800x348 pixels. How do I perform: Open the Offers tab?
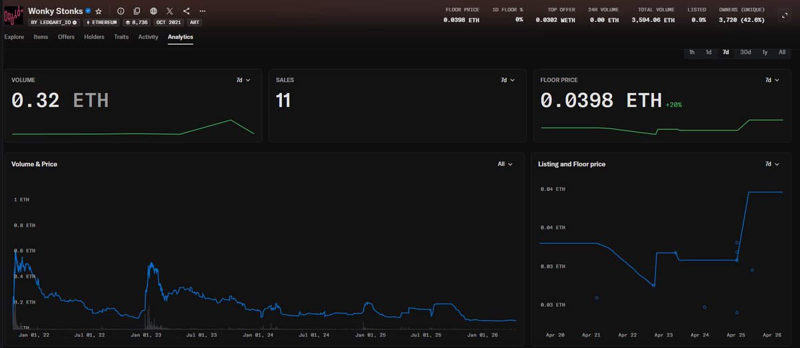66,37
